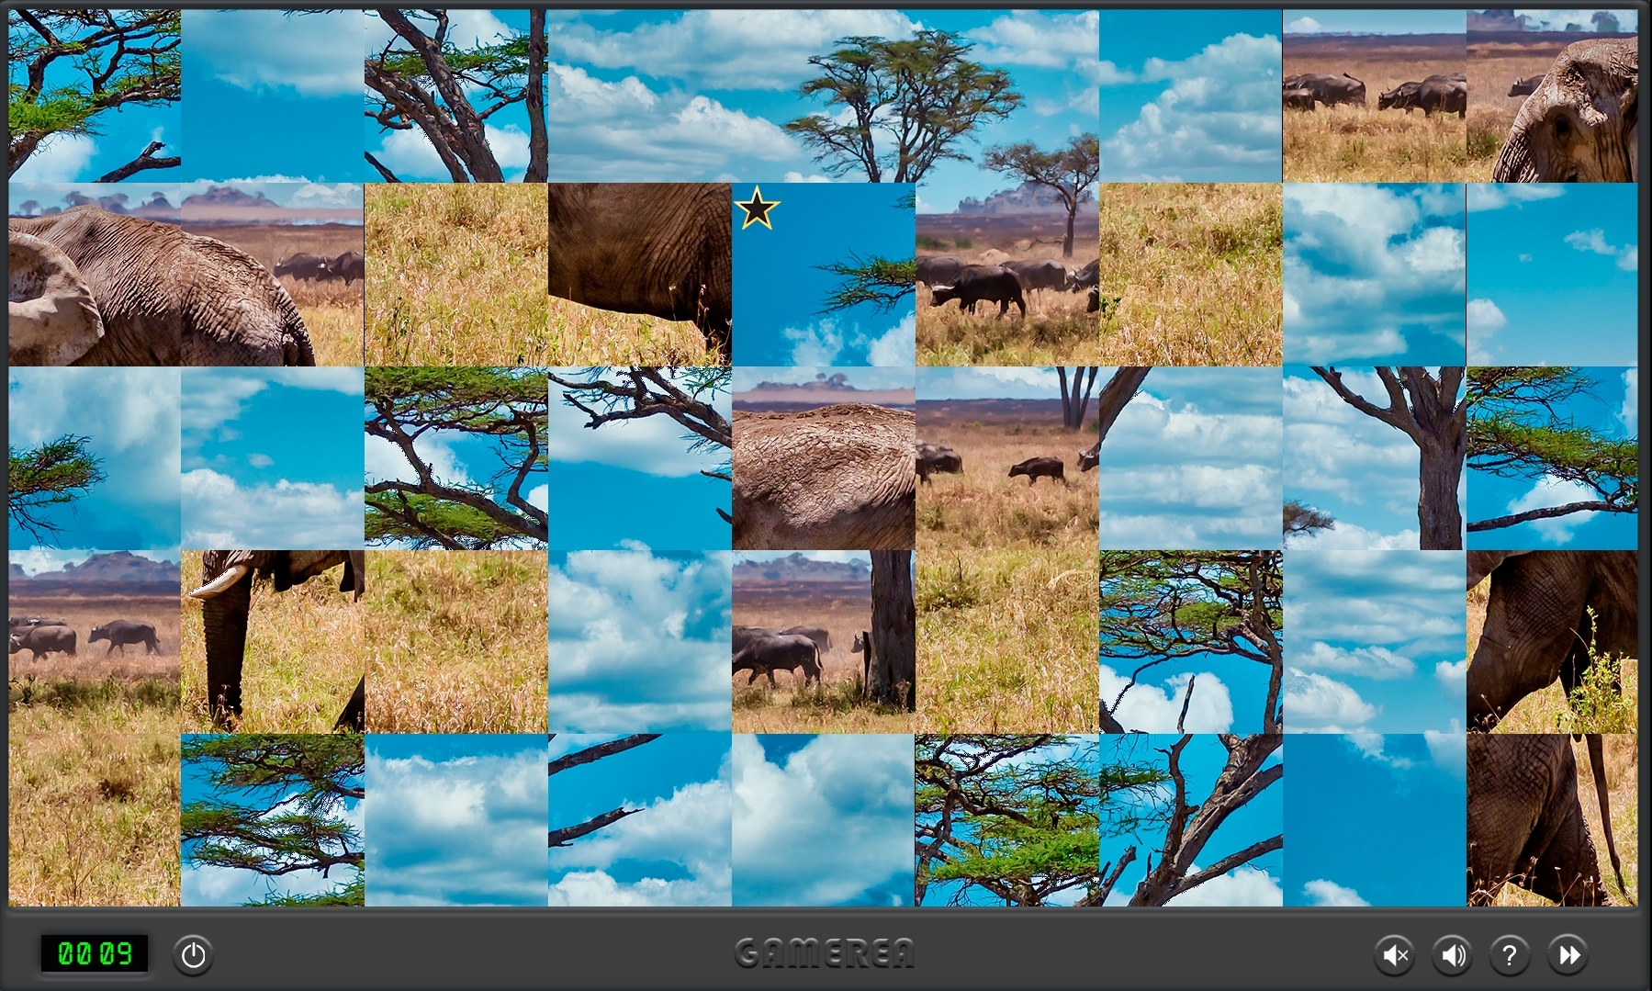Pick the elephant hind leg and tail tile
Screen dimensions: 1652x991
pos(1552,819)
